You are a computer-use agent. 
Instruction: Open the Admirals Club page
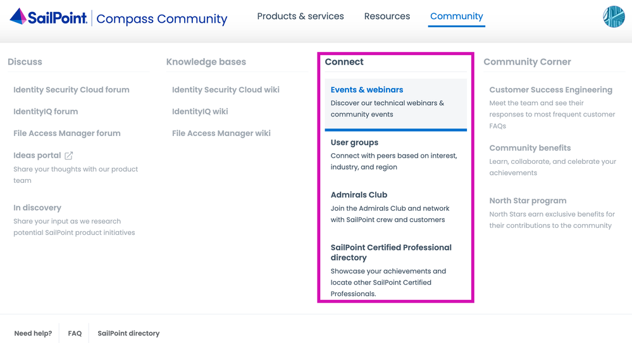[x=359, y=195]
